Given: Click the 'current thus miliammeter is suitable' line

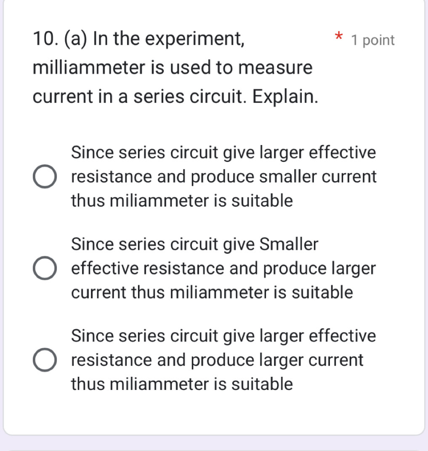Looking at the screenshot, I should pos(212,292).
